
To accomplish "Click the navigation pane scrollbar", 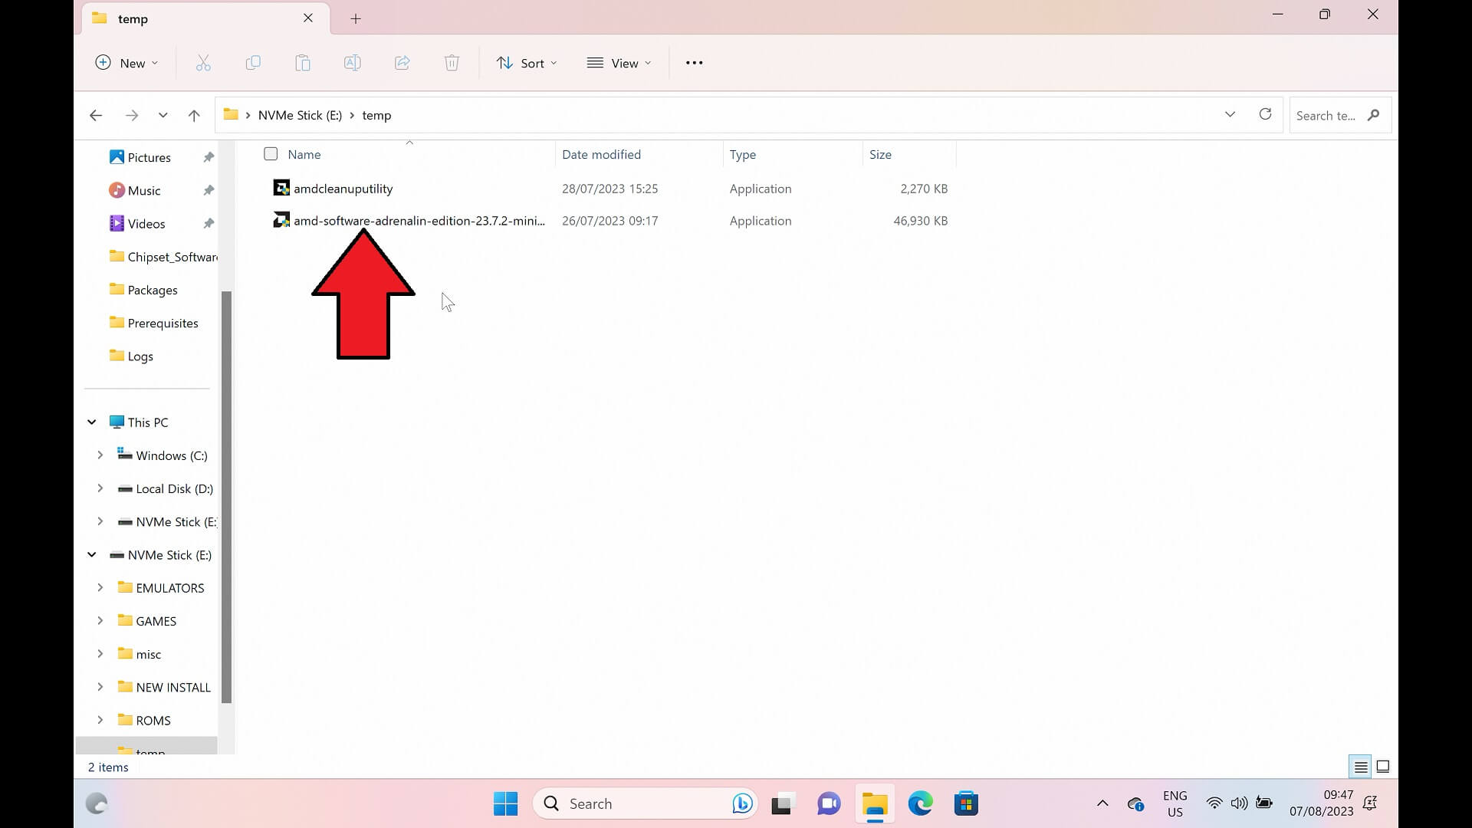I will pyautogui.click(x=226, y=498).
